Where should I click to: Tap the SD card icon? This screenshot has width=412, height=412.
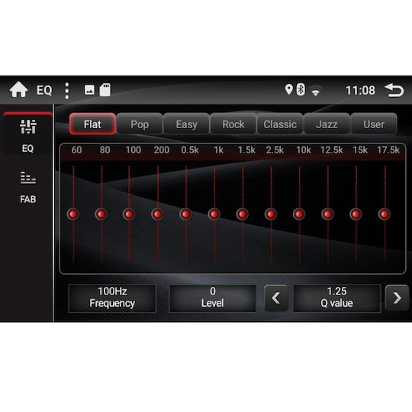[x=105, y=90]
